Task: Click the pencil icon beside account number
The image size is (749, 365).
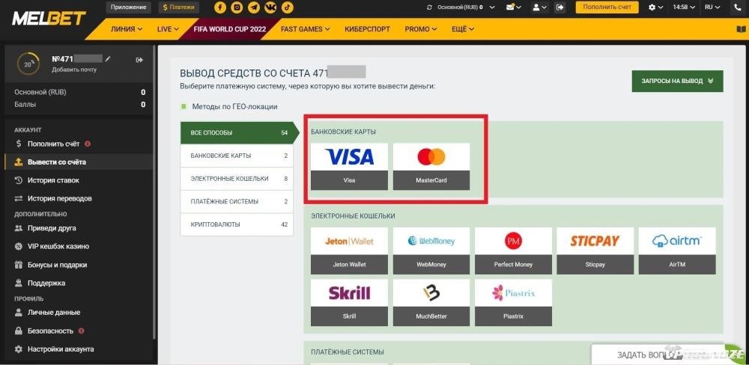Action: (108, 58)
